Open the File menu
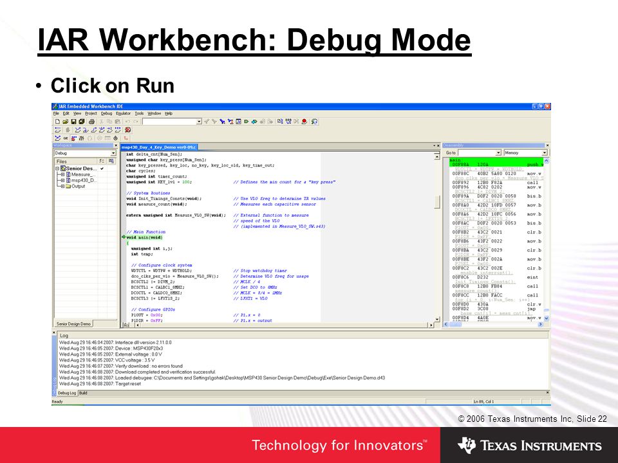618x463 pixels. click(x=56, y=113)
